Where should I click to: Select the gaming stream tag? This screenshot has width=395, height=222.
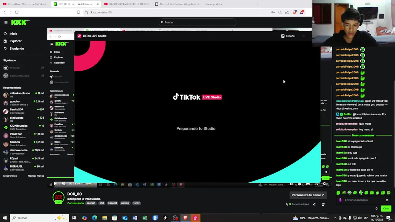click(125, 203)
